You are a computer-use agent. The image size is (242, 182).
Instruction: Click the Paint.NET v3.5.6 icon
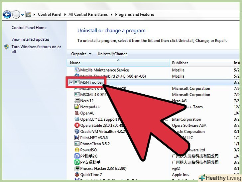tap(77, 137)
